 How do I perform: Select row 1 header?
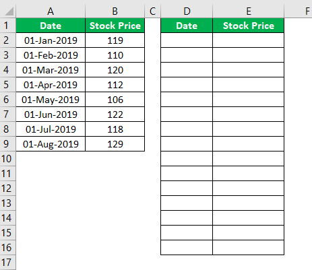click(x=7, y=26)
